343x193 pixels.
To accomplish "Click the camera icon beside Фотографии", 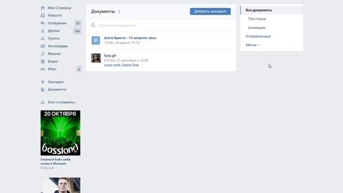I will [x=43, y=46].
